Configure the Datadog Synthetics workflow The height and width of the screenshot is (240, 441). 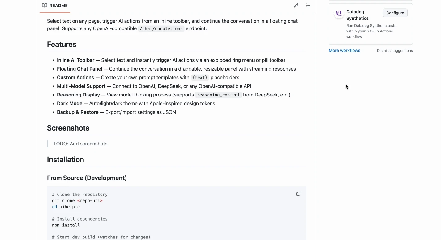point(395,13)
